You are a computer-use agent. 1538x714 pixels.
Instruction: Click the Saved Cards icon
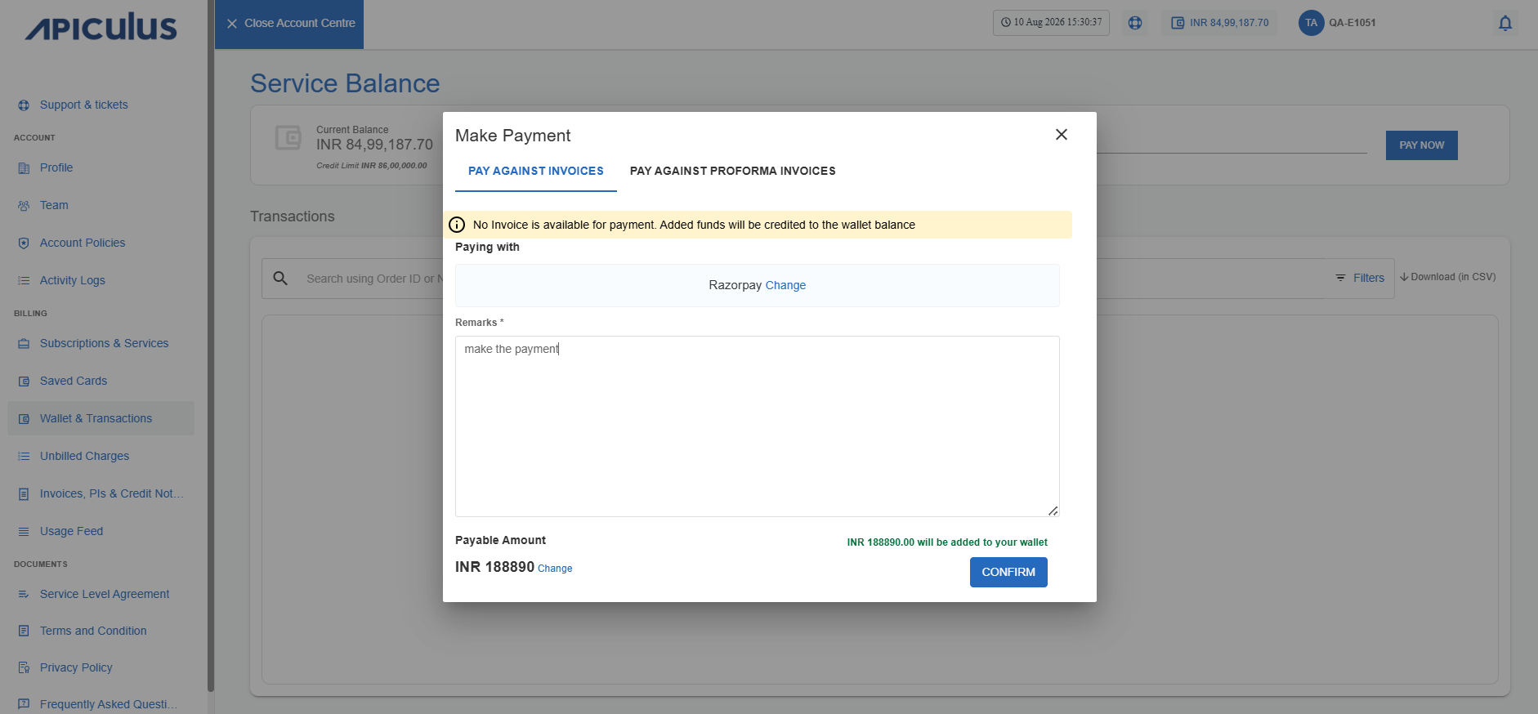[24, 382]
